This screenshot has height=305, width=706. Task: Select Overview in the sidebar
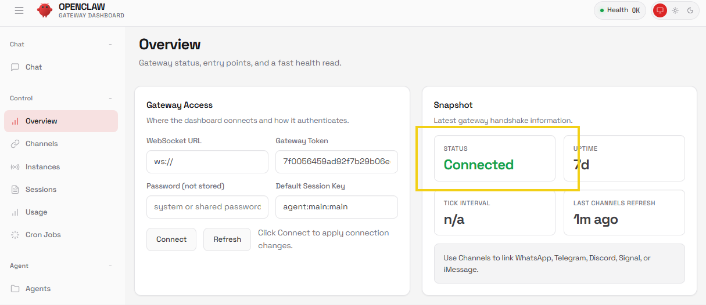point(61,121)
